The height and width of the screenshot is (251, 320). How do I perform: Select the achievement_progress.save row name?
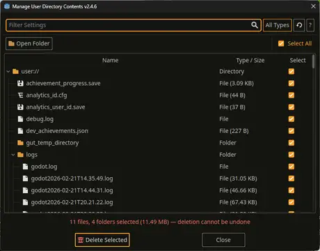tap(63, 84)
